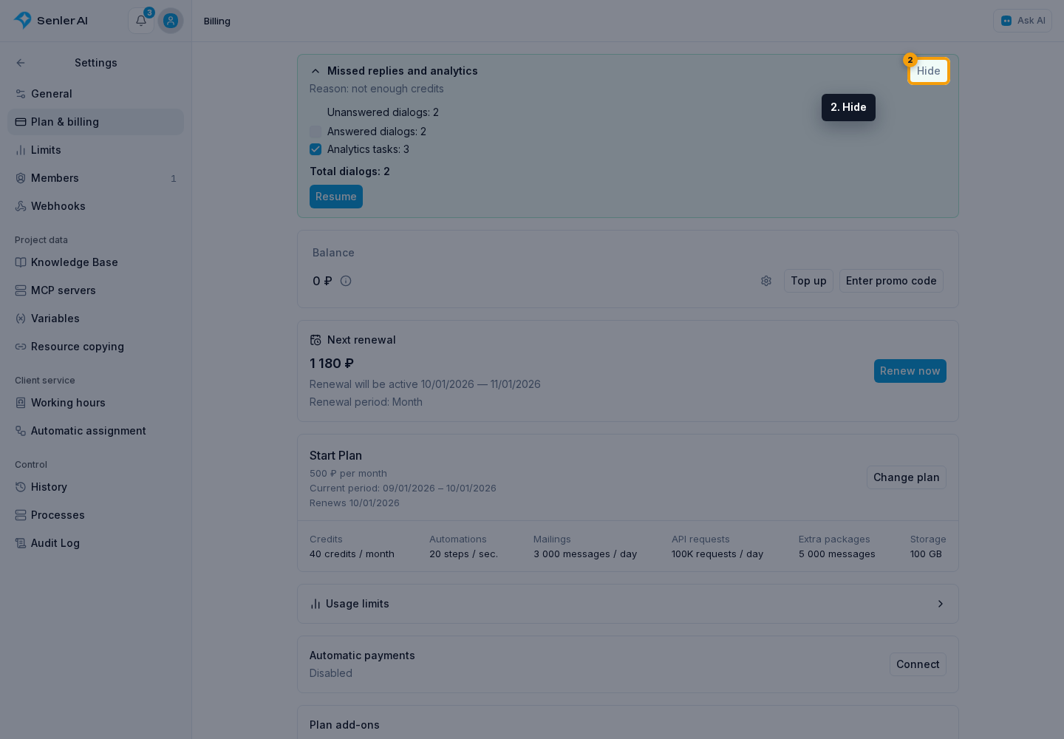
Task: Open the user profile avatar
Action: pos(171,21)
